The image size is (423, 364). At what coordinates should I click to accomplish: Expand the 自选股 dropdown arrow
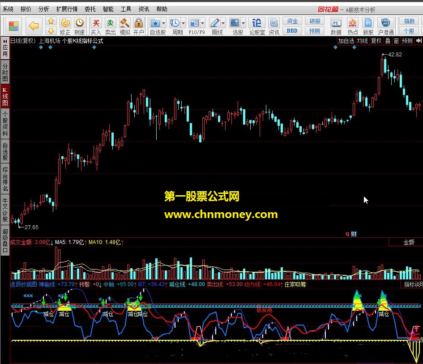(x=163, y=23)
